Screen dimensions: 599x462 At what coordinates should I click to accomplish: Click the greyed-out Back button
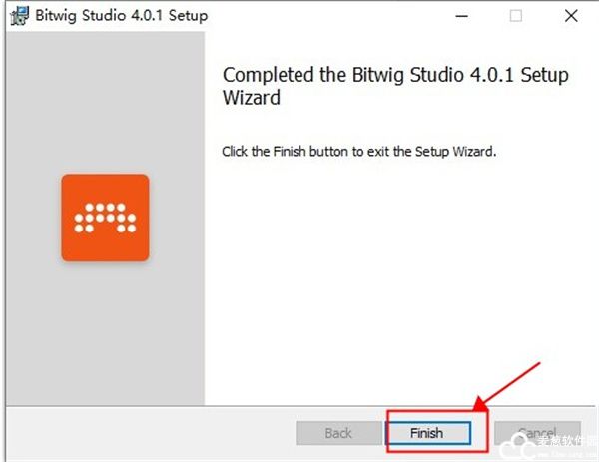point(338,433)
